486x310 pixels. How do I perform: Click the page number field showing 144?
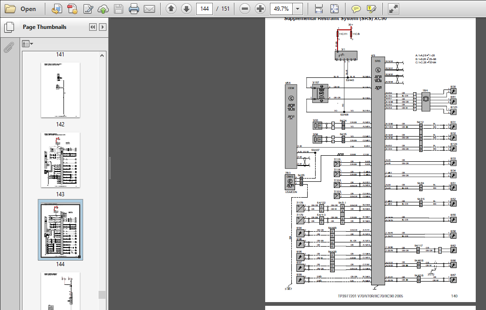point(204,9)
